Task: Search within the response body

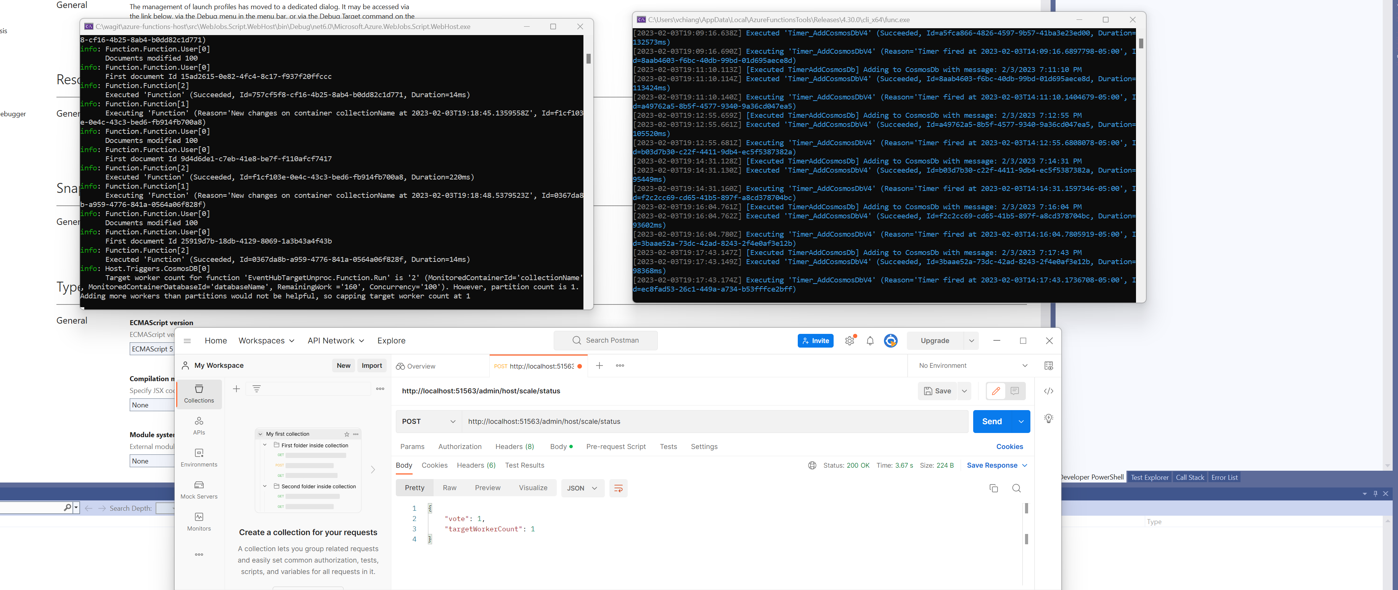Action: tap(1017, 488)
